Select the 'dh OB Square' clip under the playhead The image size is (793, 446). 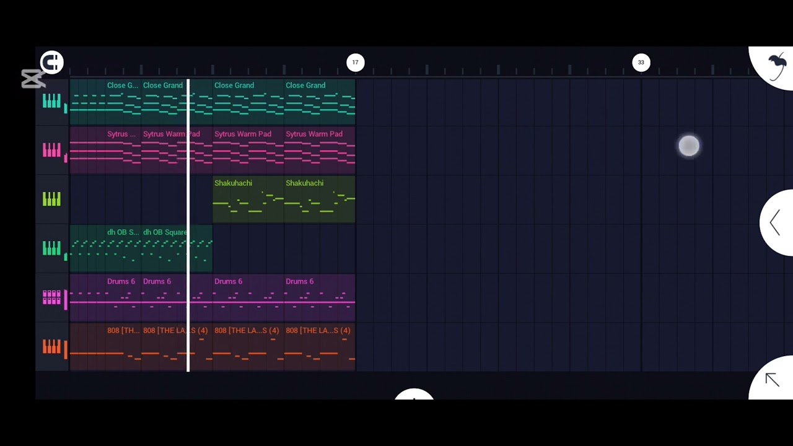pos(177,249)
